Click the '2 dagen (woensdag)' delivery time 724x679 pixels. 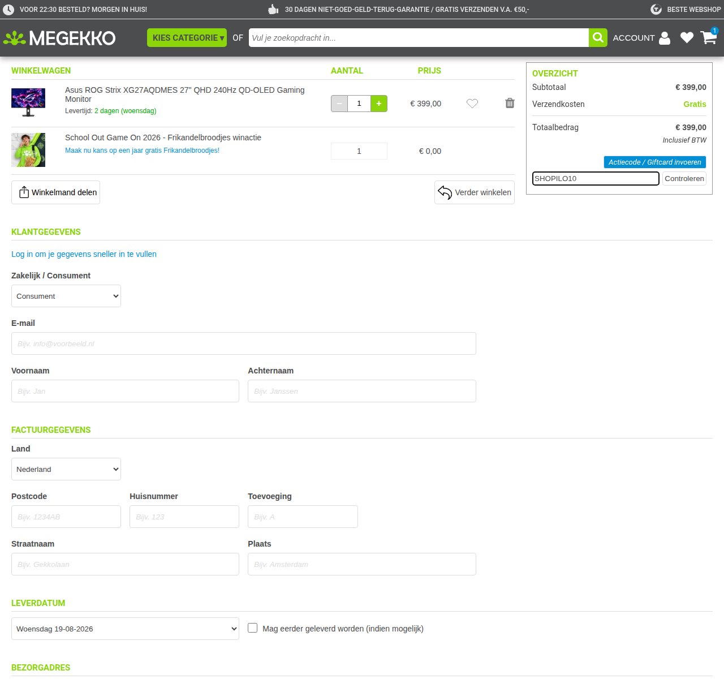click(126, 111)
